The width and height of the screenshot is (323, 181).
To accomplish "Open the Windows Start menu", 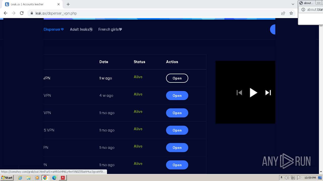I will click(7, 178).
